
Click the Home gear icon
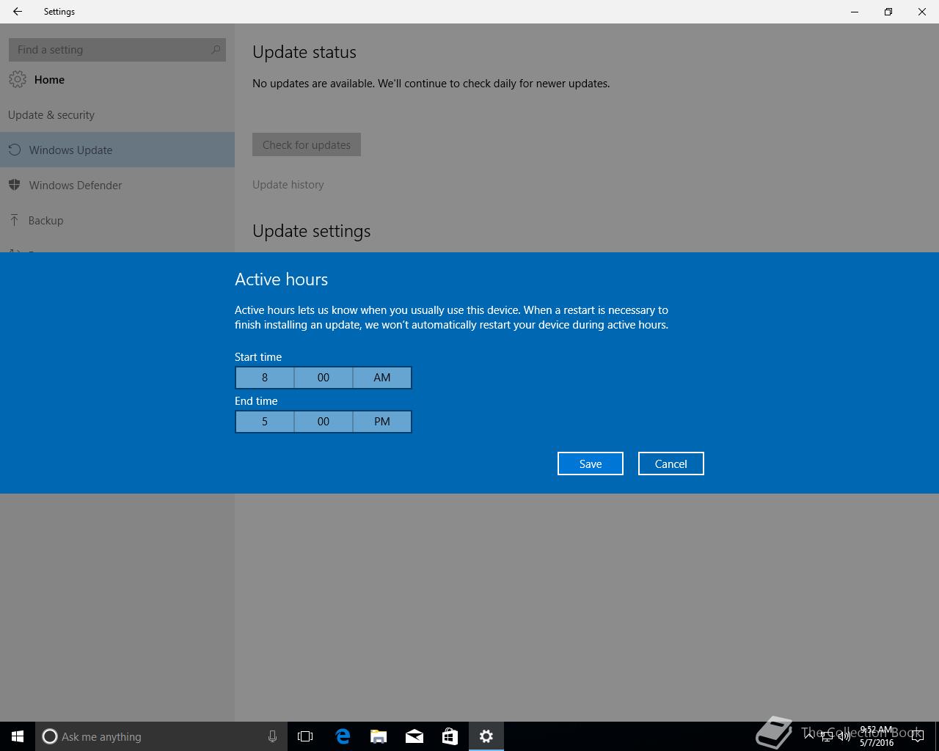click(18, 79)
